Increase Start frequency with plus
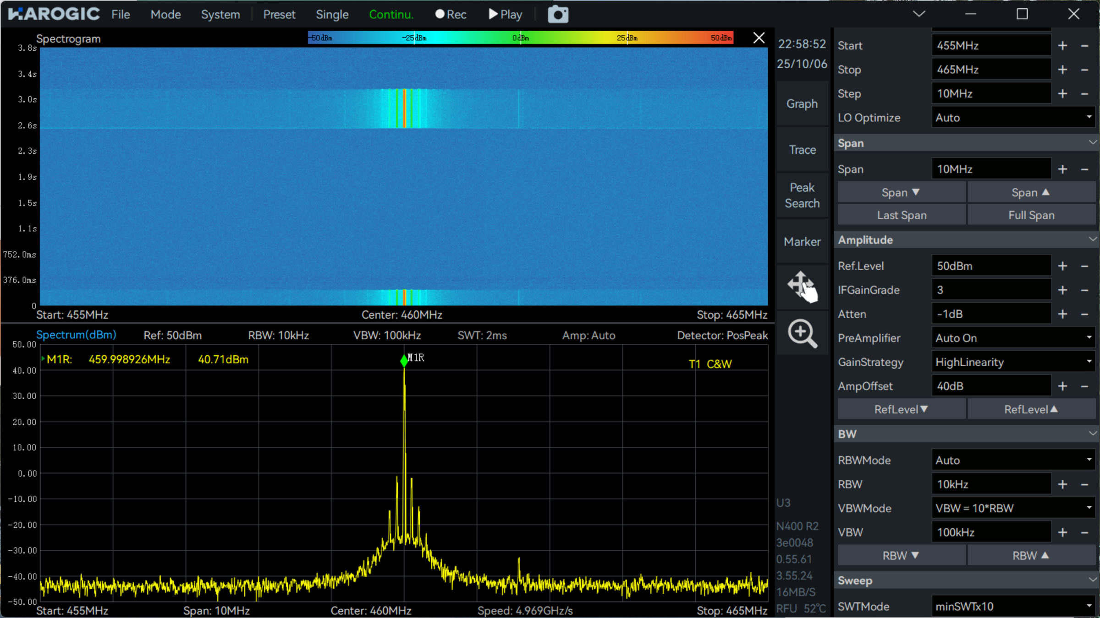1100x618 pixels. 1062,46
